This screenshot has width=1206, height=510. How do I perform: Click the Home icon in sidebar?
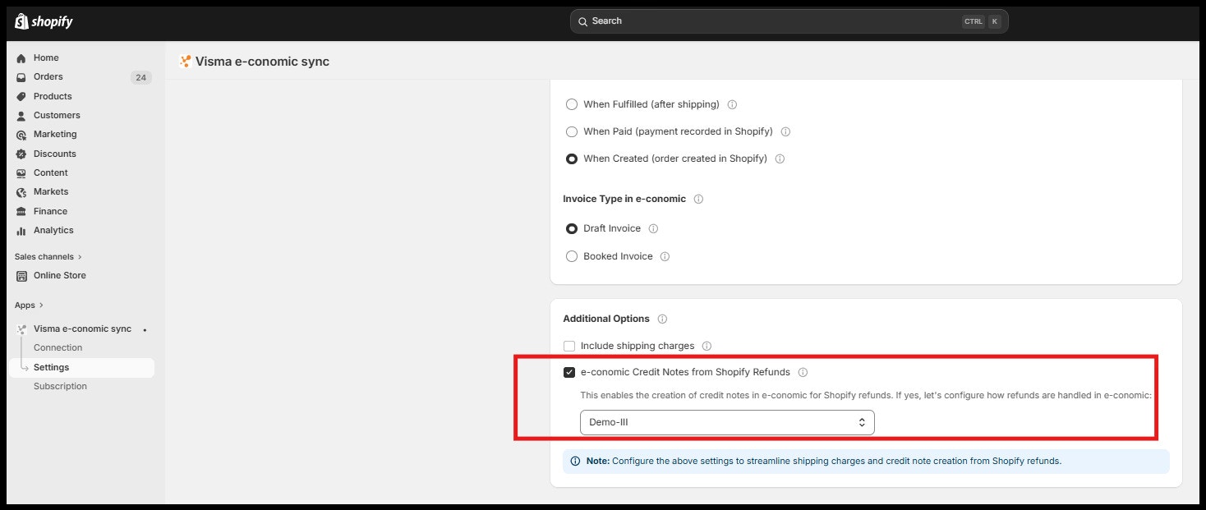click(21, 58)
